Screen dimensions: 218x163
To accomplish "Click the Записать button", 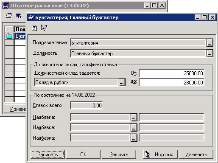I will pos(48,155).
